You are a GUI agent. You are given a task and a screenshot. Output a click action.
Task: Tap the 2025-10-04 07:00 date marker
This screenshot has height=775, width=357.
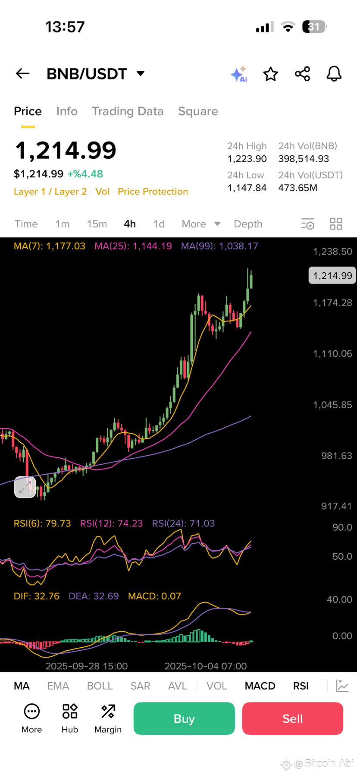[x=206, y=666]
